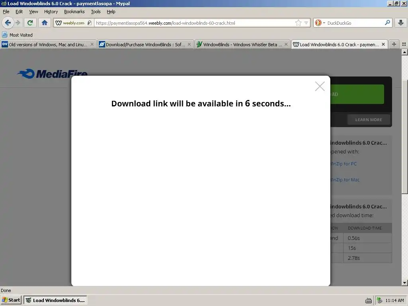Go to the Home page icon

coord(45,23)
